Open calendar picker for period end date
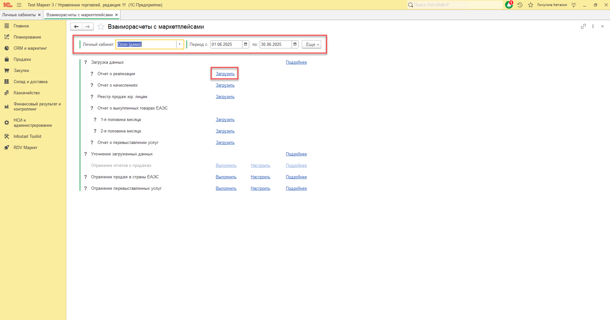This screenshot has width=610, height=320. coord(295,44)
